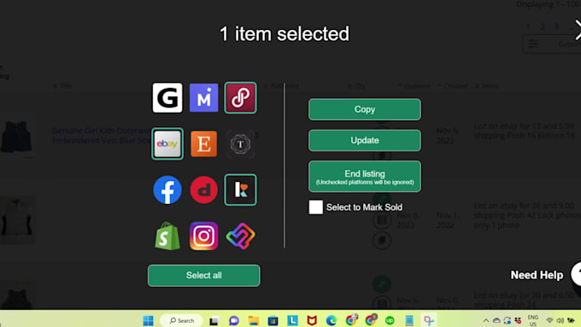Open the ENG US language switcher

[x=533, y=321]
